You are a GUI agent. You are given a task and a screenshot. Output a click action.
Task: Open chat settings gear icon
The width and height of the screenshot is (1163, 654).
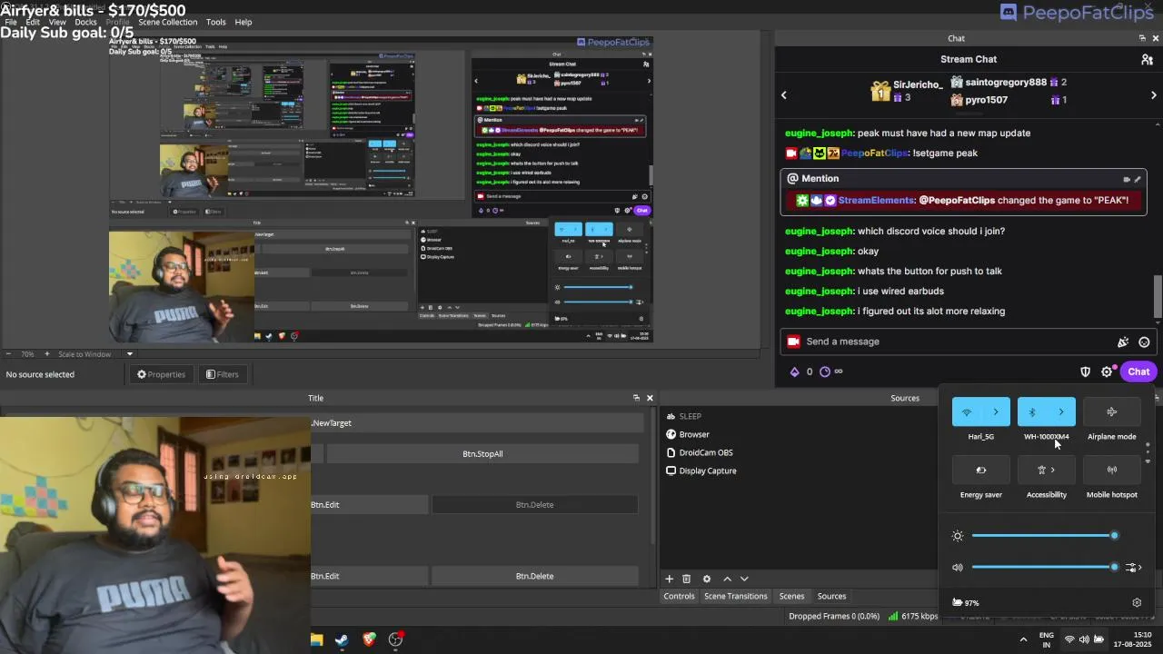1107,372
